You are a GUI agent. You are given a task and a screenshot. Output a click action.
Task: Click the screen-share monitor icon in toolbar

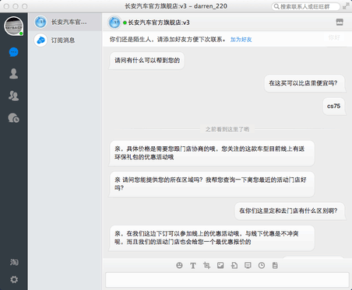pyautogui.click(x=248, y=265)
